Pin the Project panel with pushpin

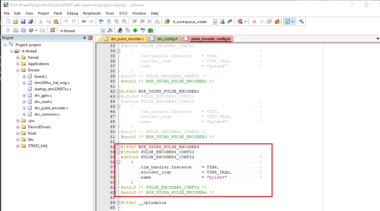tap(84, 38)
